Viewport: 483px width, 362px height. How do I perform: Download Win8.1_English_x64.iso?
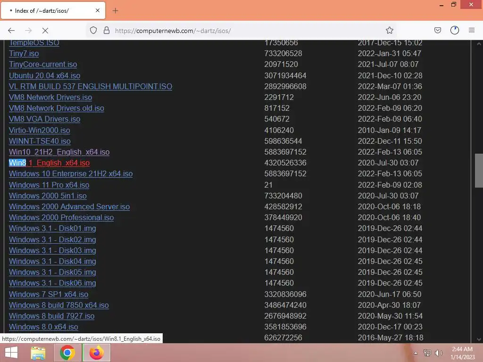49,163
